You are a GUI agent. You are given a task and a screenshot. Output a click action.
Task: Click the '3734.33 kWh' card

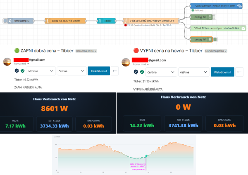[55, 124]
